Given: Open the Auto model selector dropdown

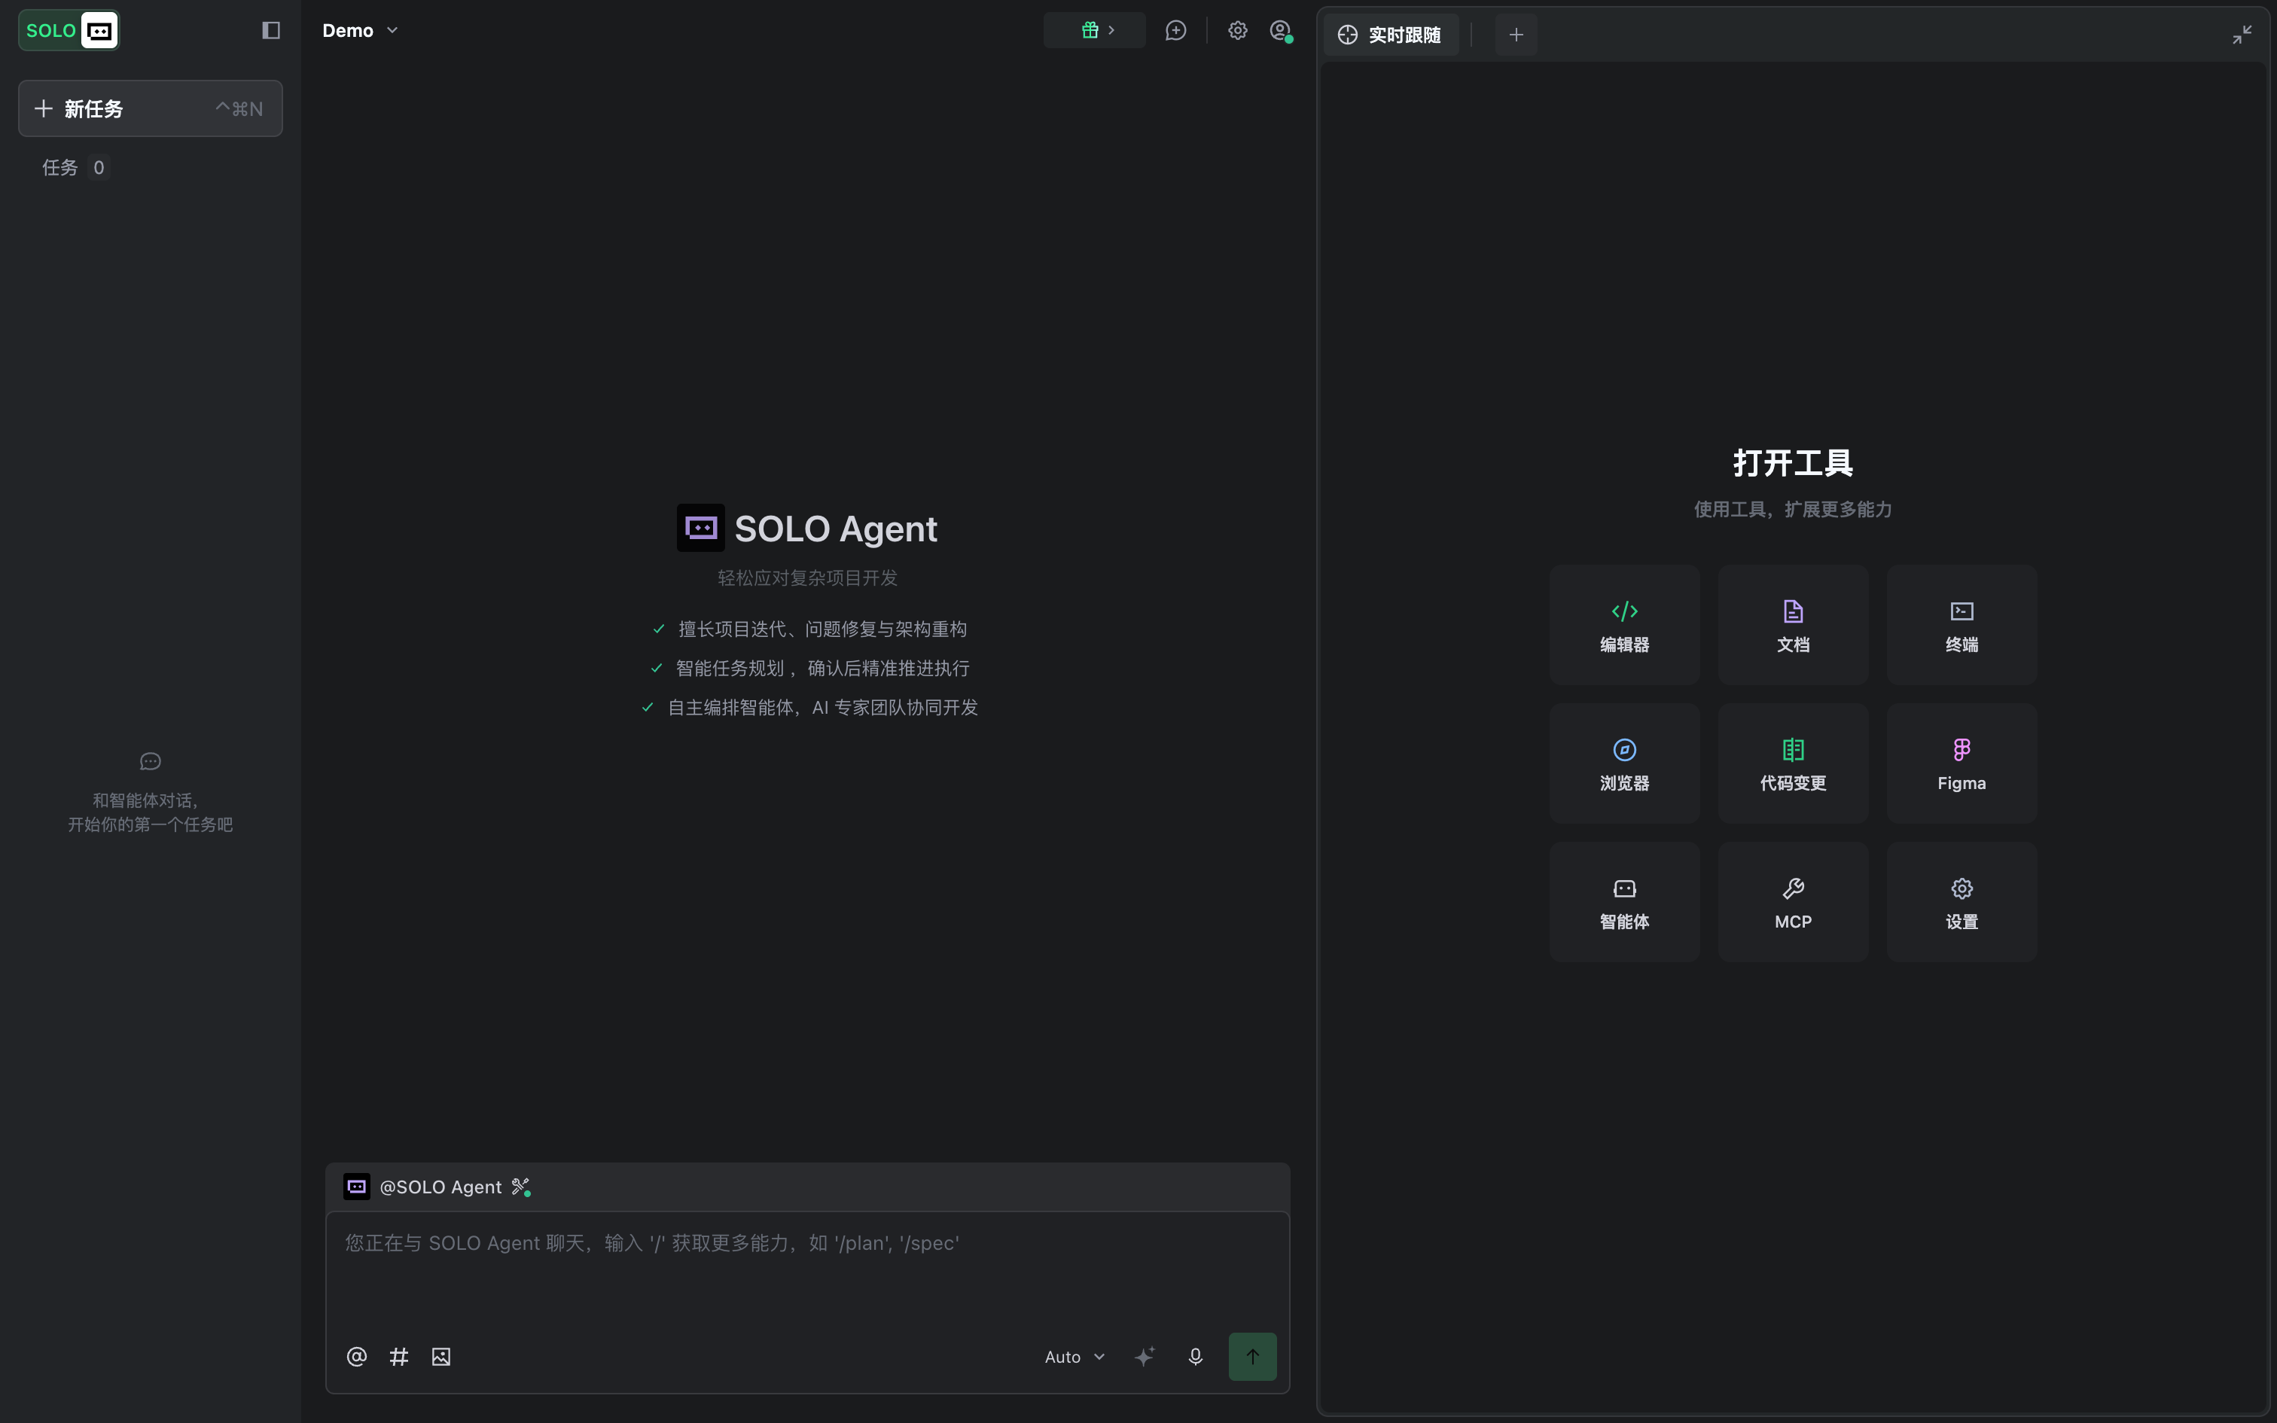Looking at the screenshot, I should (1074, 1356).
